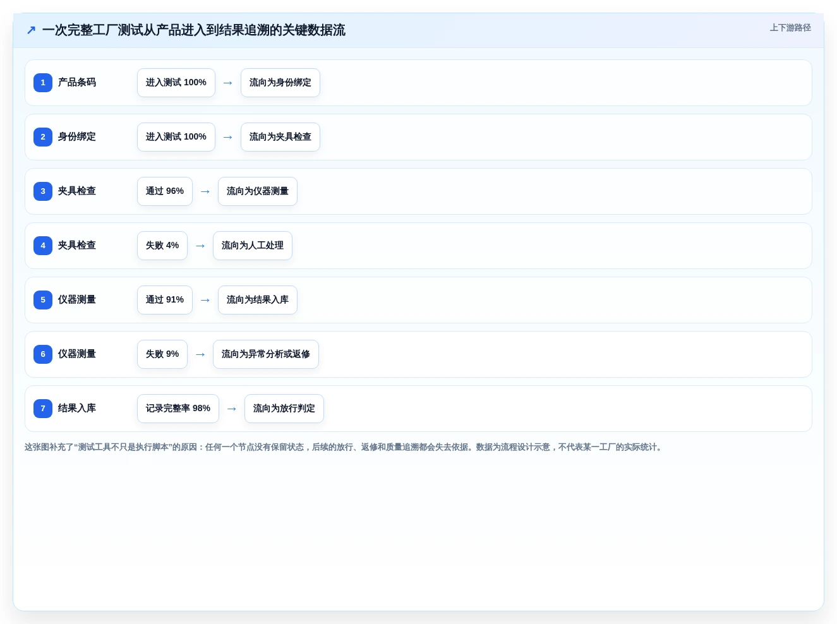Click 进入测试 100% chip in 产品条码 row
This screenshot has height=624, width=837.
coord(176,83)
